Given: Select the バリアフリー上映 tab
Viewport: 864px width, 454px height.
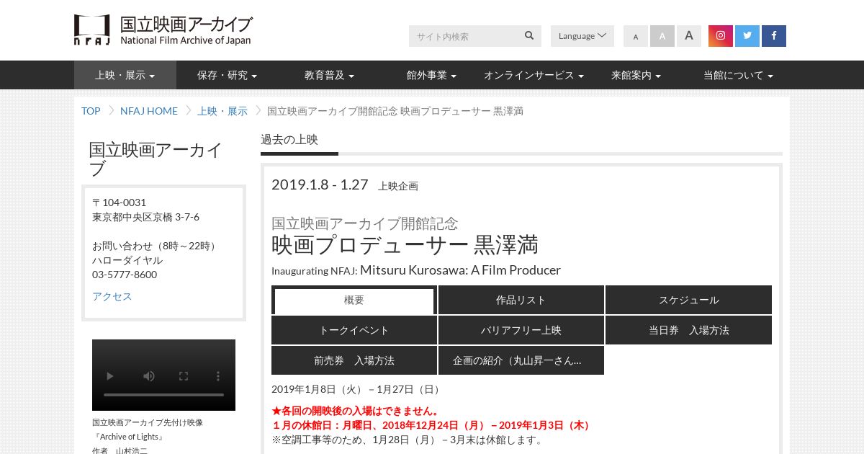Looking at the screenshot, I should [521, 331].
